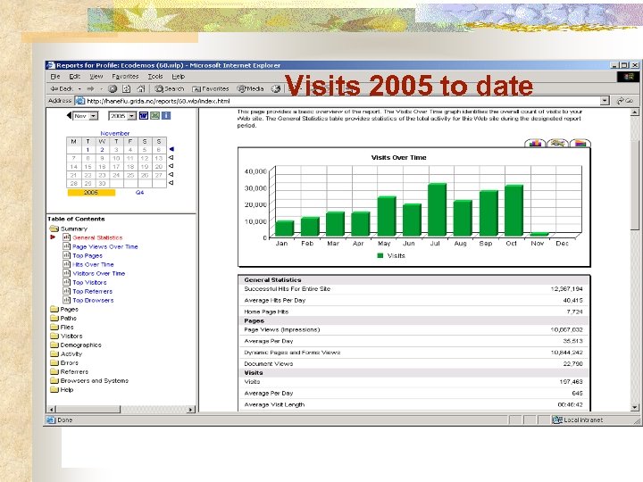Expand the Referrers folder
This screenshot has height=482, width=643.
click(54, 371)
